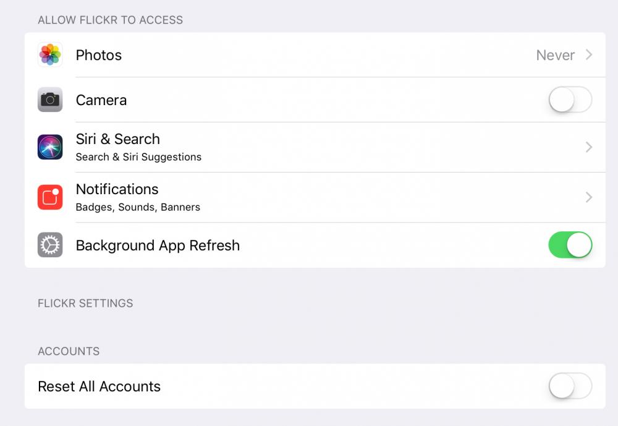
Task: Turn off Background App Refresh switch
Action: tap(570, 245)
